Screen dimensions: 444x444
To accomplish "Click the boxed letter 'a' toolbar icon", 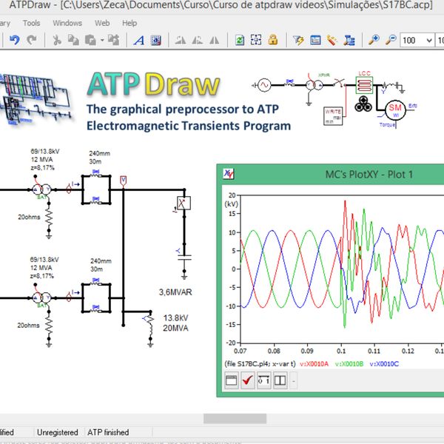I will tap(155, 40).
